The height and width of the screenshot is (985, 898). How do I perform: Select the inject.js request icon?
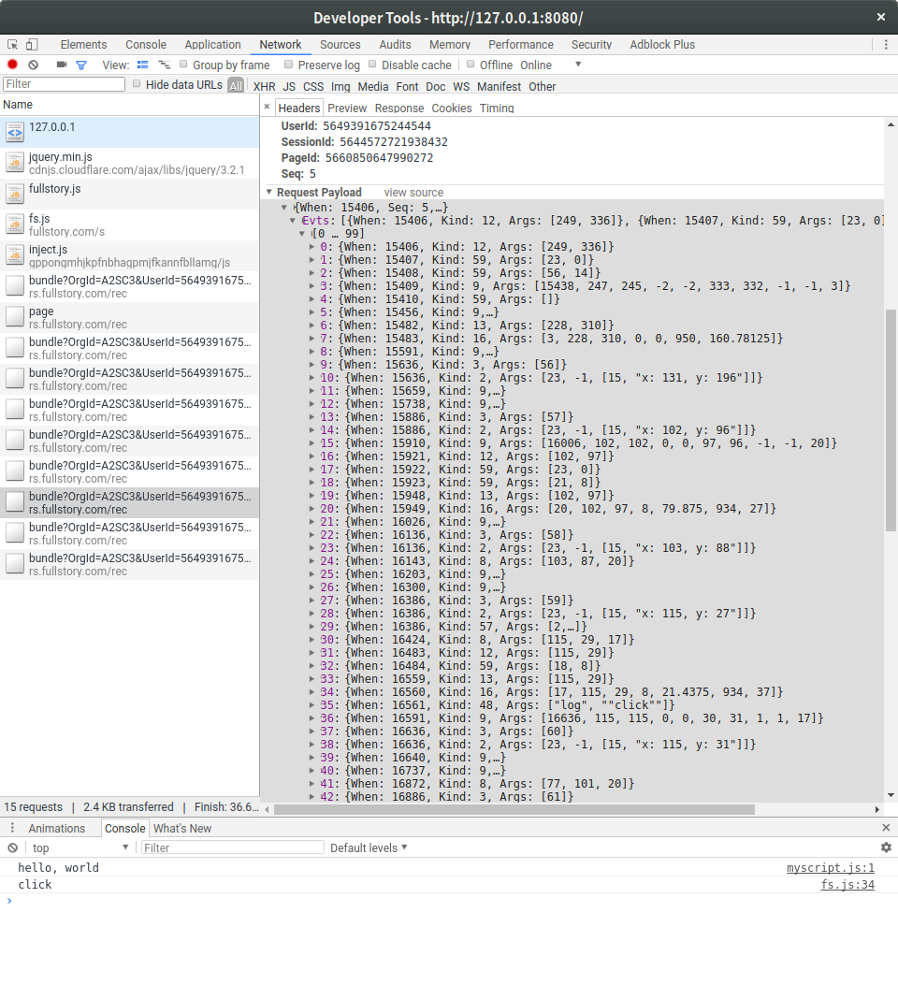[x=15, y=255]
